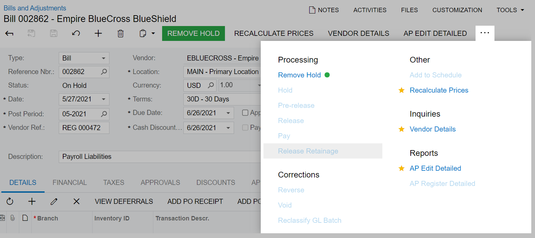535x238 pixels.
Task: Click the magnifier in Reference Nbr. field
Action: point(104,72)
